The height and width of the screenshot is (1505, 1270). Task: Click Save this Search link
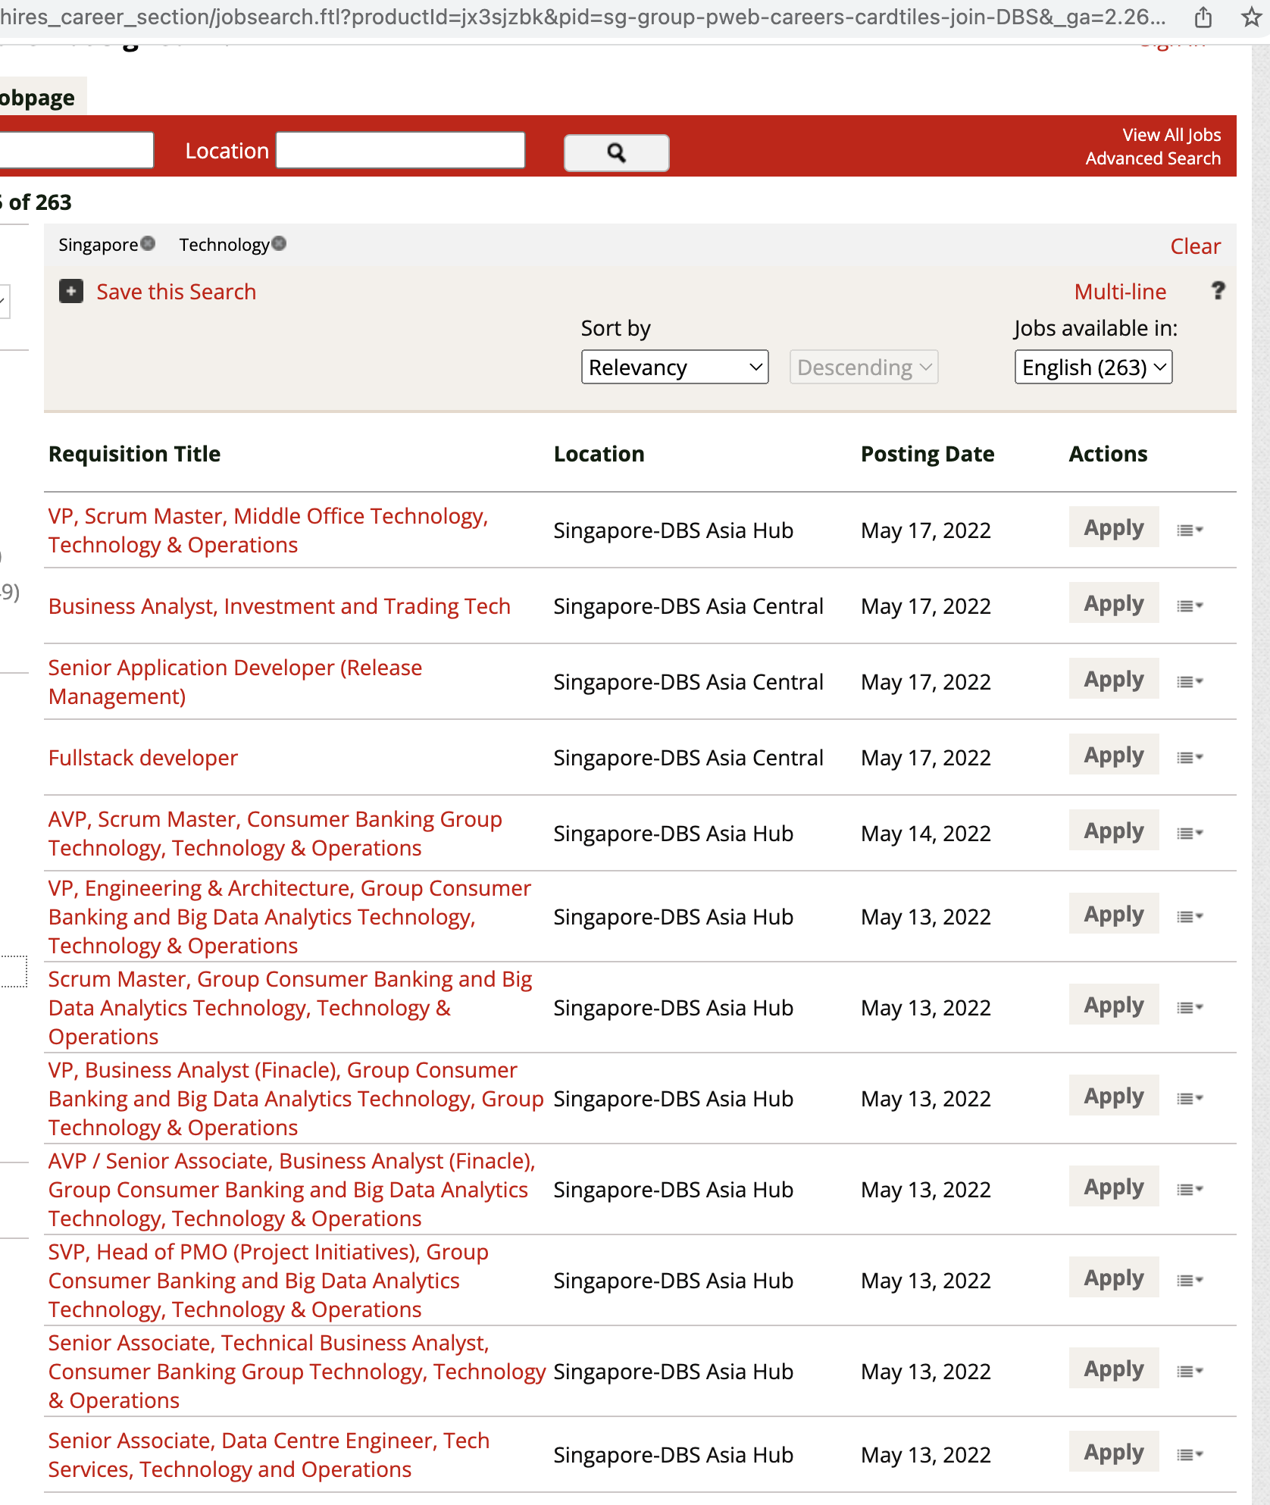[176, 292]
